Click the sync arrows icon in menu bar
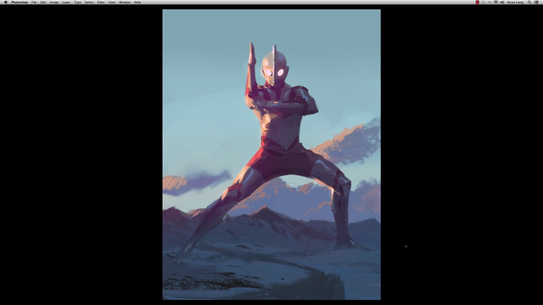 tap(490, 2)
